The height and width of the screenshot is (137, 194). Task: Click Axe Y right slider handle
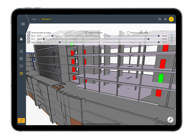[148, 39]
